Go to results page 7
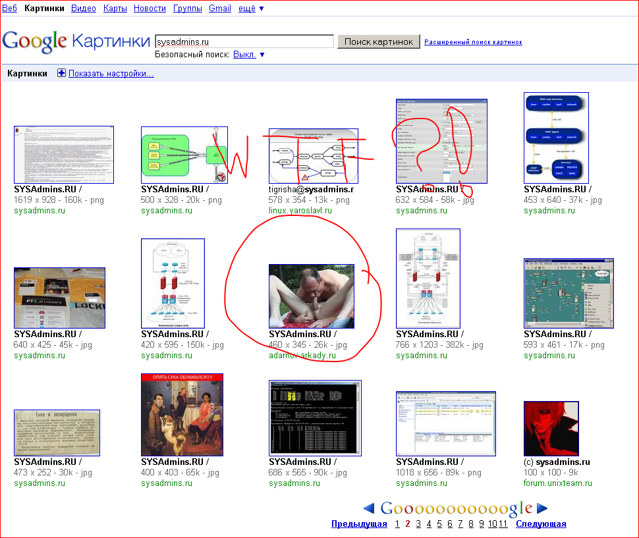The image size is (639, 538). click(x=460, y=524)
